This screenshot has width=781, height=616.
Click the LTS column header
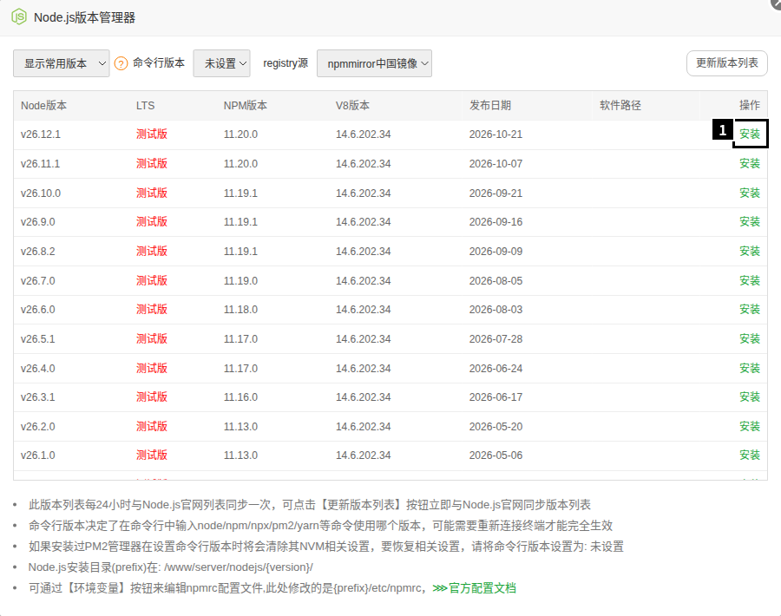(146, 106)
